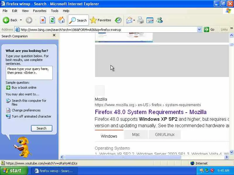Stop page loading with red X icon
The height and width of the screenshot is (175, 234).
[43, 20]
